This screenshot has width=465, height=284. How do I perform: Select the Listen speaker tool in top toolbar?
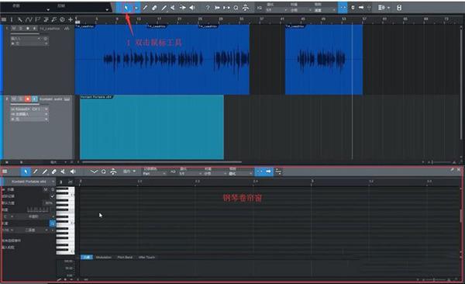click(x=192, y=8)
